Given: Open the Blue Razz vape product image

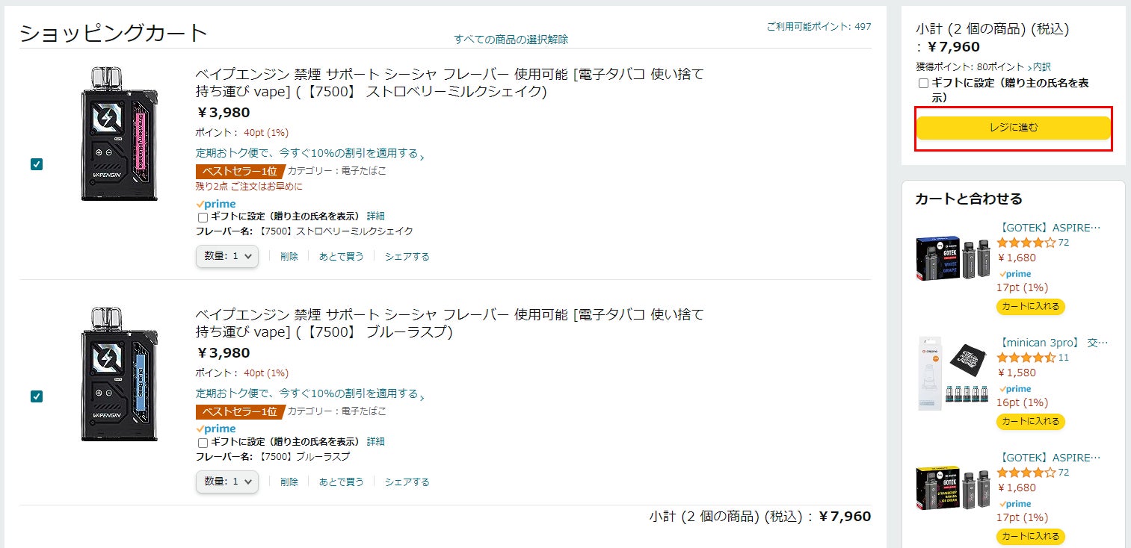Looking at the screenshot, I should point(120,374).
